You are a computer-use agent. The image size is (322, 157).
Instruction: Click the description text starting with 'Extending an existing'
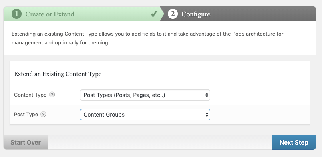pos(147,38)
